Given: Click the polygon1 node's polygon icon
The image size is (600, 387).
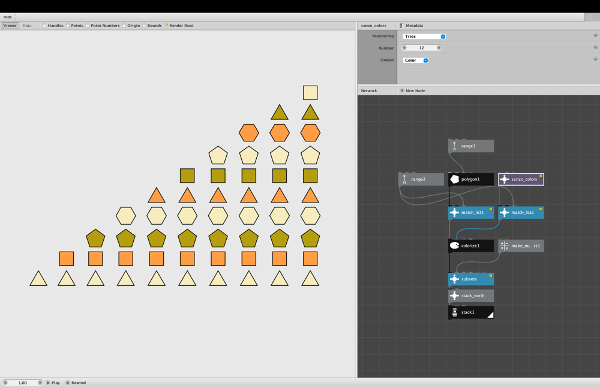Looking at the screenshot, I should pos(455,179).
